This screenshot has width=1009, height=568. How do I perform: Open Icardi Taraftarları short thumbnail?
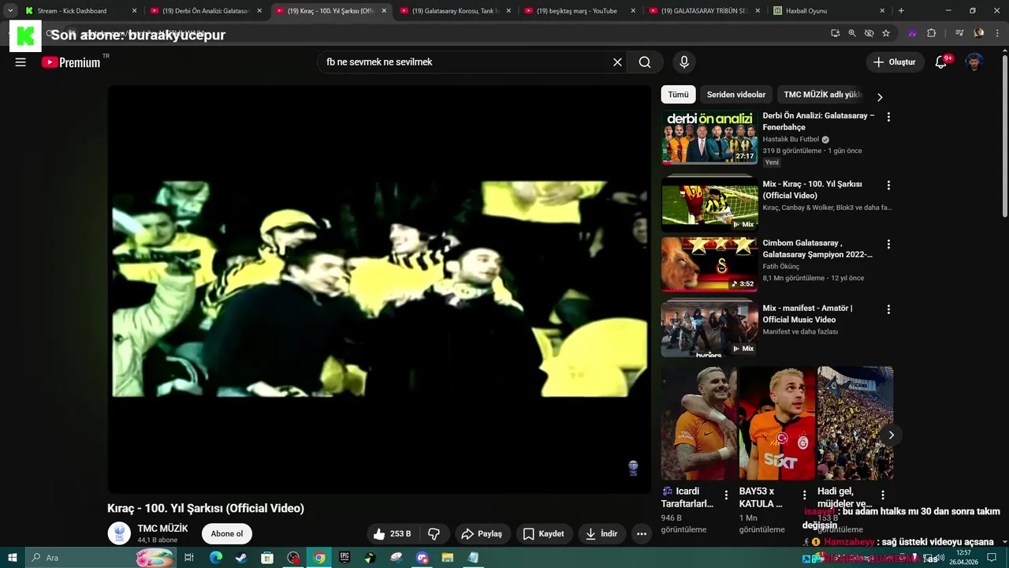click(x=699, y=423)
